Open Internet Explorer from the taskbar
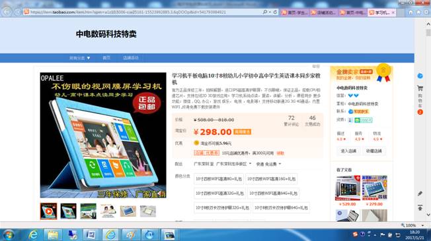Screen dimensions: 431x241 point(33,234)
